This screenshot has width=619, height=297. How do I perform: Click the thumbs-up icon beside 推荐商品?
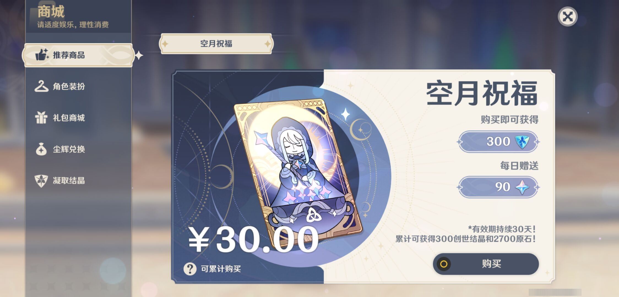pyautogui.click(x=42, y=54)
